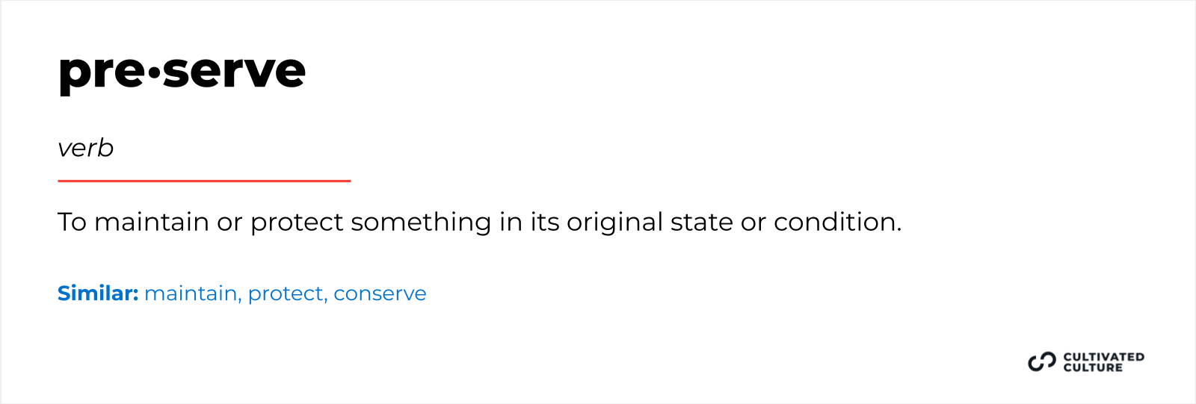
Task: Click the word "its" in the definition
Action: (x=544, y=222)
